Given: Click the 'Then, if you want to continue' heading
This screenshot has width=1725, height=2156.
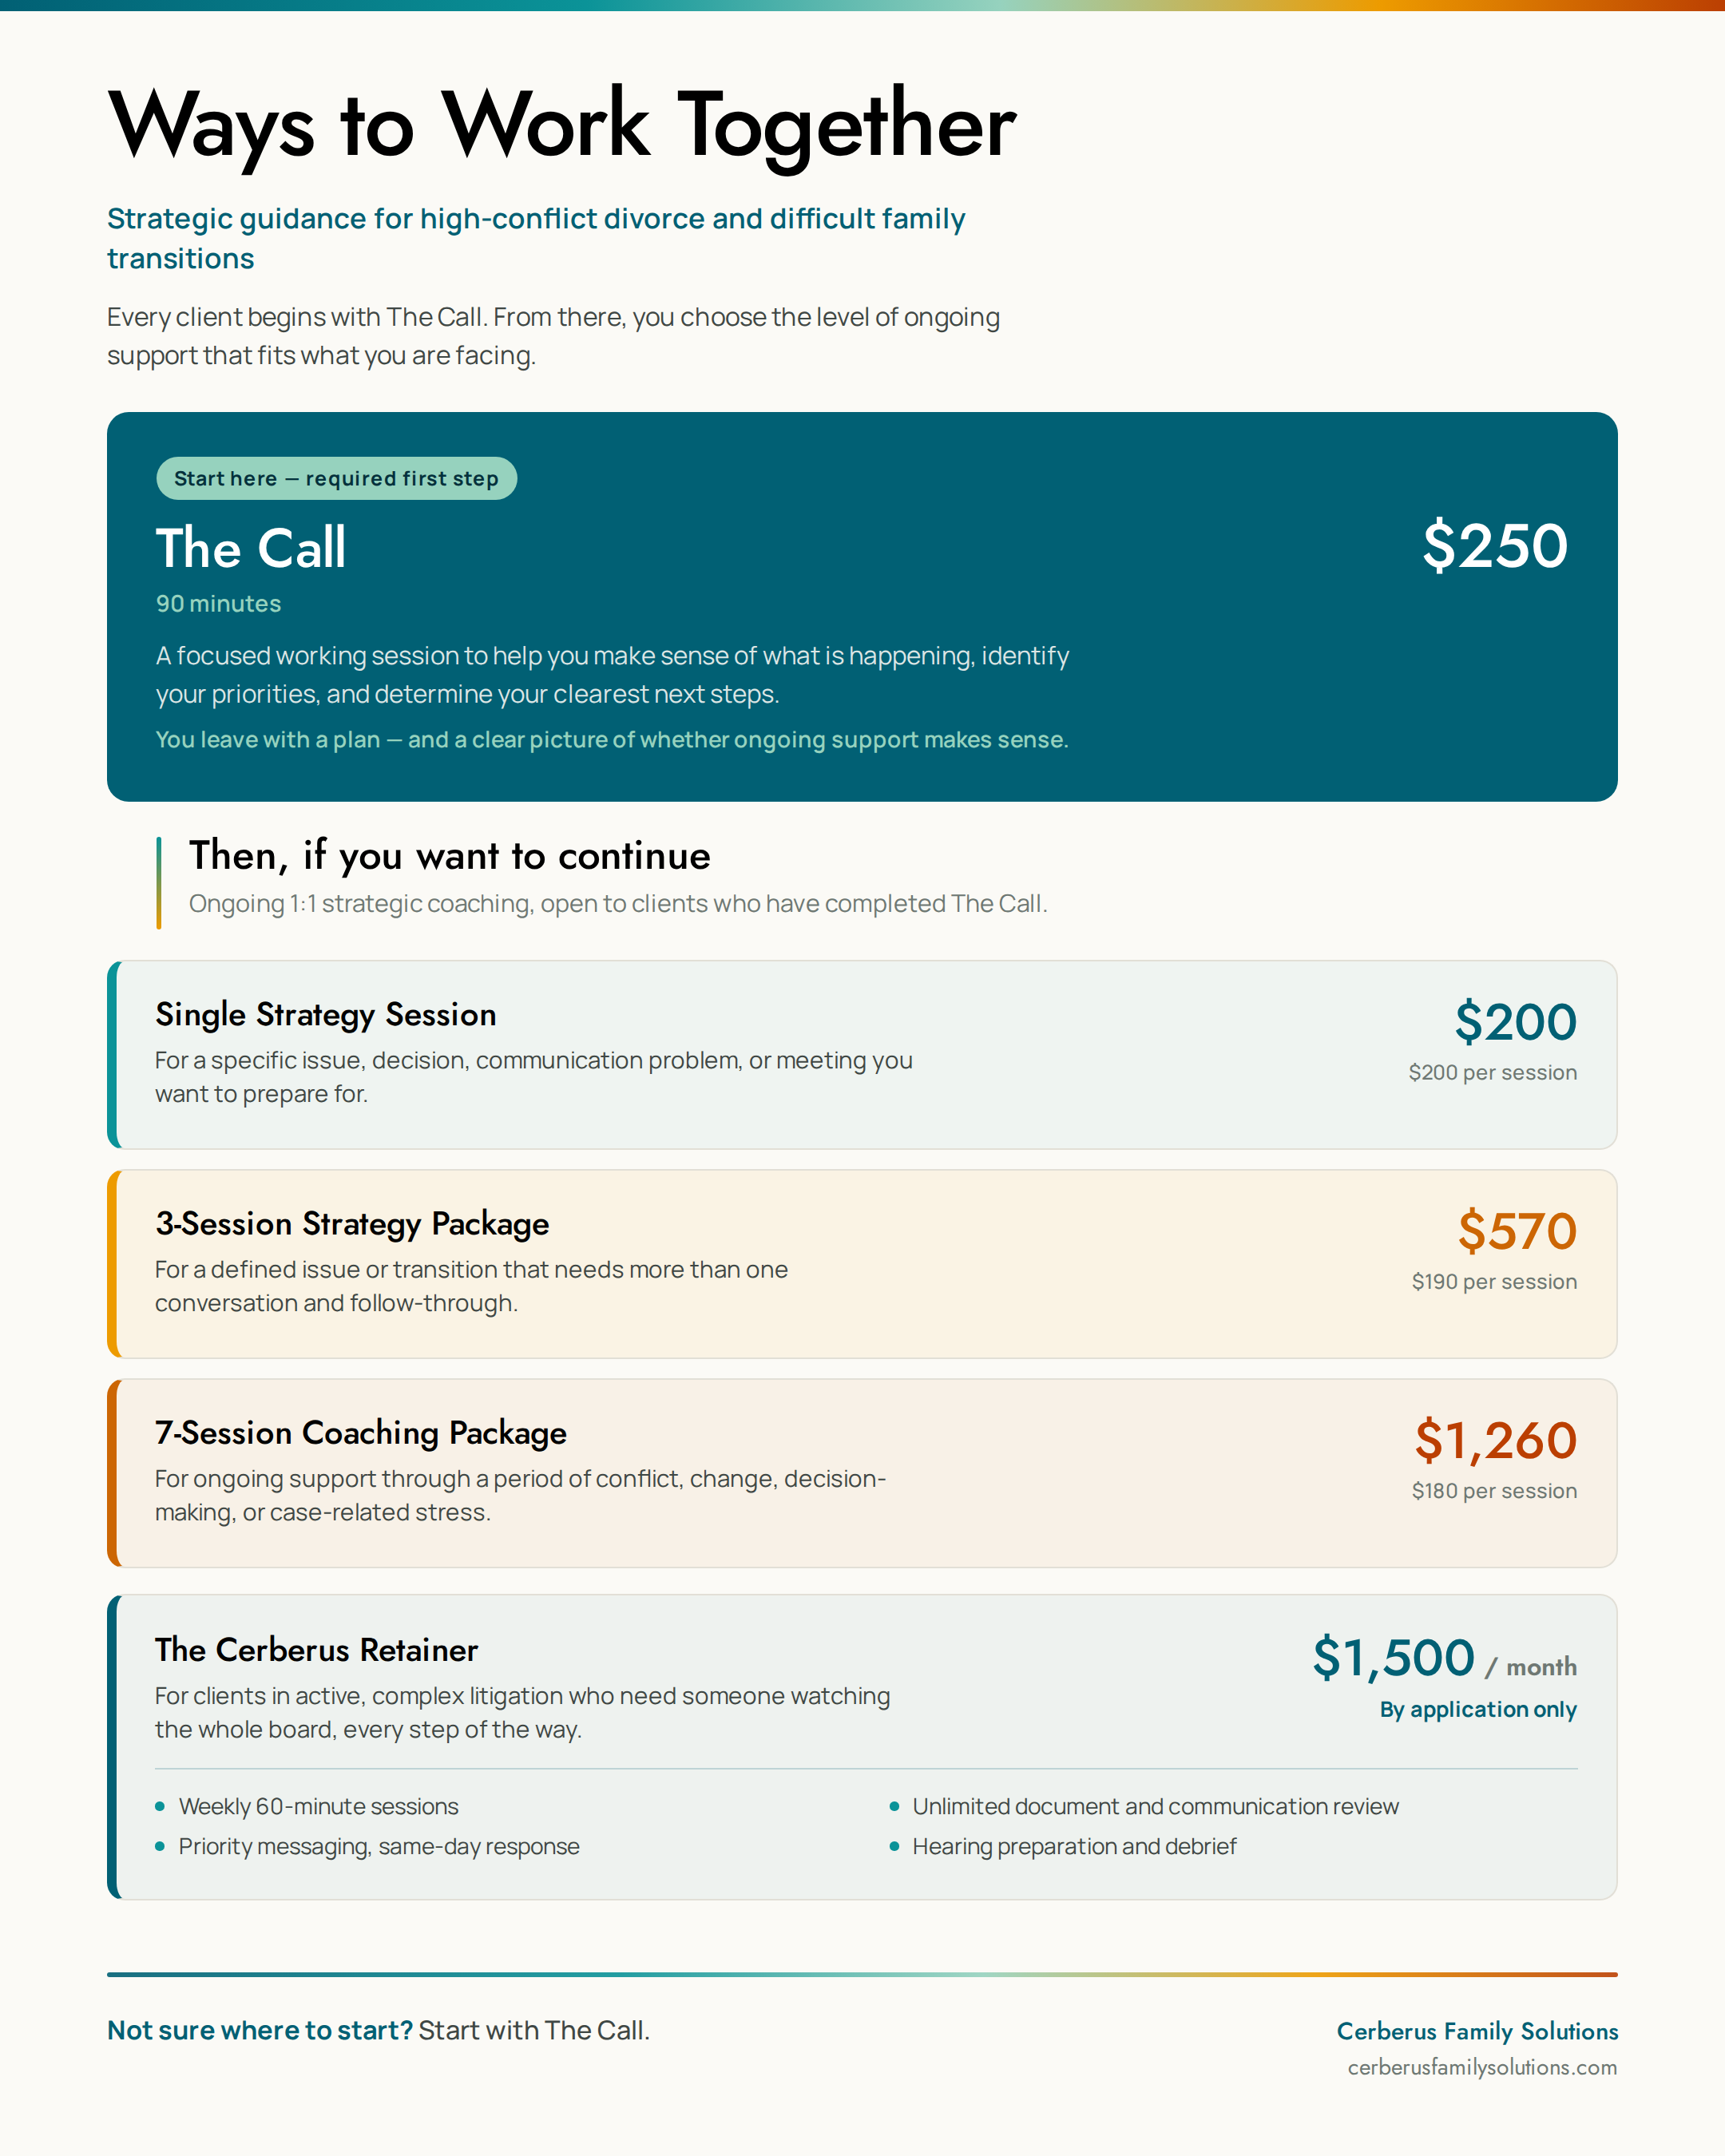Looking at the screenshot, I should 450,856.
